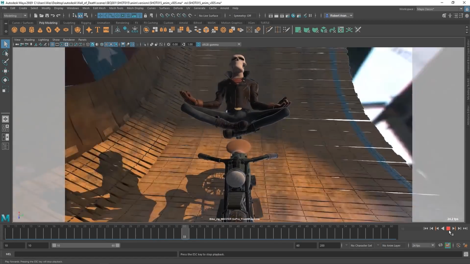
Task: Open the No Character Set dropdown
Action: (x=361, y=245)
